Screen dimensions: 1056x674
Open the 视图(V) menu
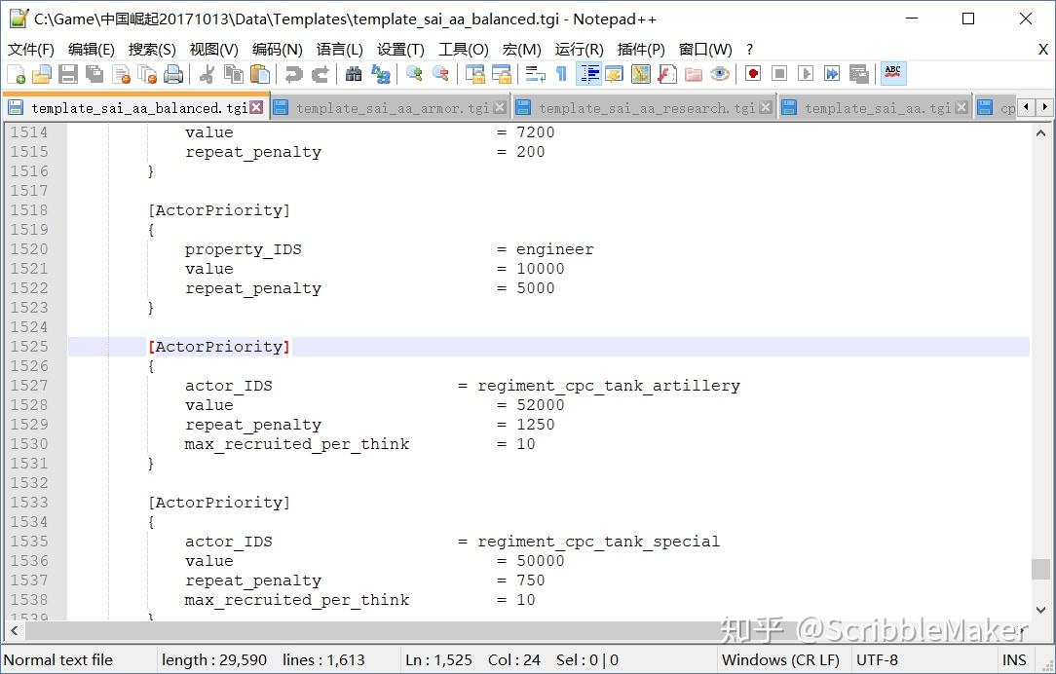click(214, 49)
